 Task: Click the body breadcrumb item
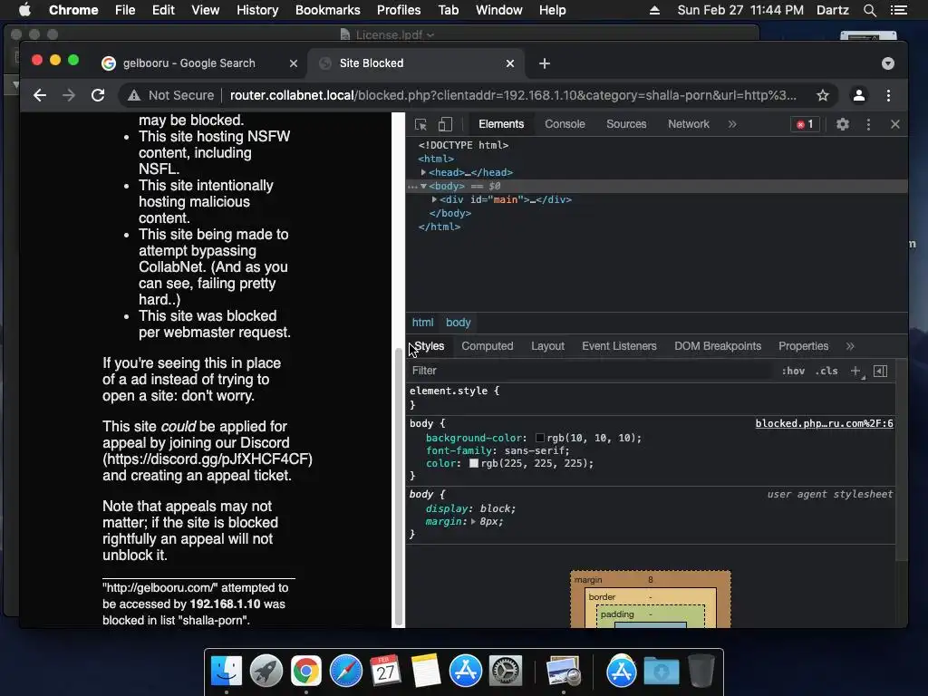[x=458, y=323]
